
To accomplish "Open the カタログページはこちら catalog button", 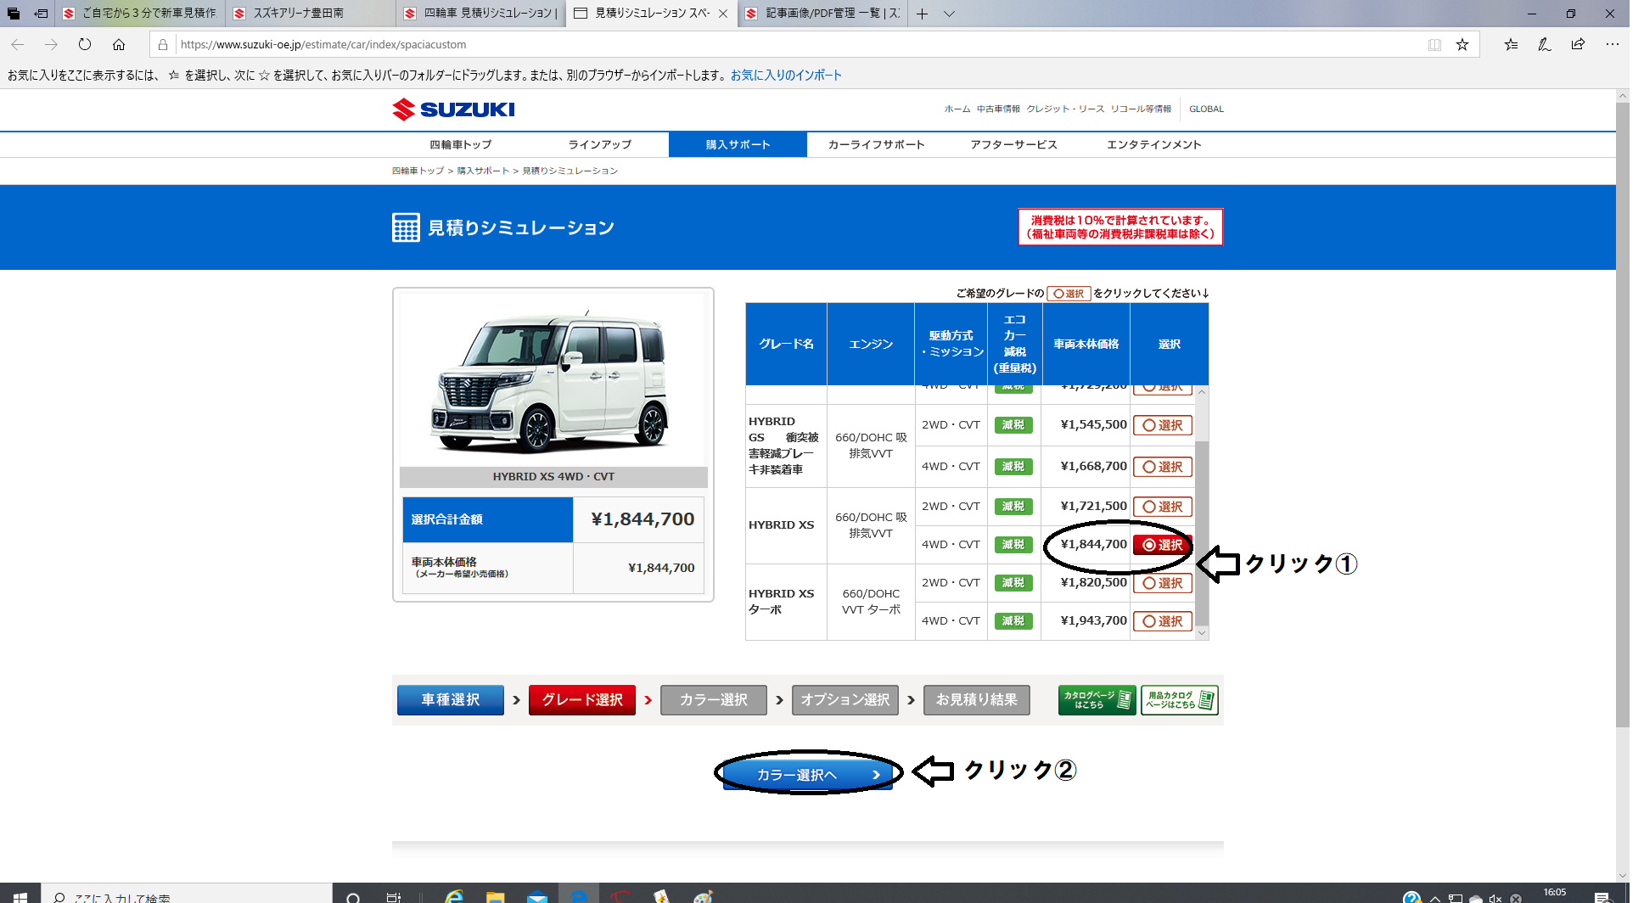I will pyautogui.click(x=1097, y=700).
